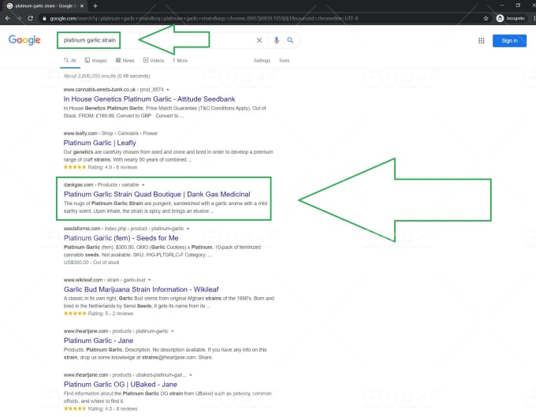Expand iheartjane ubaked-platinum-garl result dropdown arrow

pyautogui.click(x=191, y=375)
